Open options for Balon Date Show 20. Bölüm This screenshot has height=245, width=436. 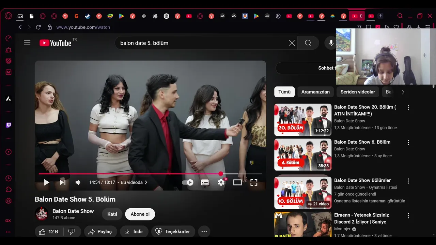[x=408, y=108]
